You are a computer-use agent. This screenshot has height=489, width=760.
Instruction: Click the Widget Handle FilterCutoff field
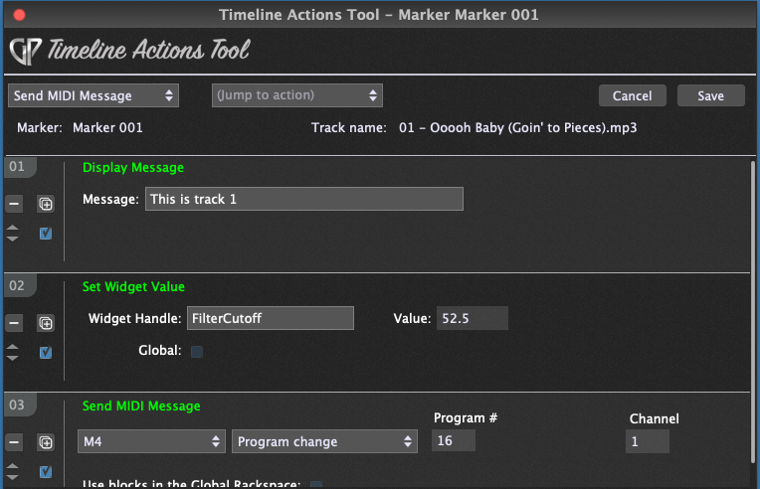tap(271, 318)
